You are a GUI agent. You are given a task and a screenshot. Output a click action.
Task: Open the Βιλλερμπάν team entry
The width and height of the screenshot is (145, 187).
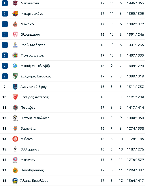click(x=30, y=149)
